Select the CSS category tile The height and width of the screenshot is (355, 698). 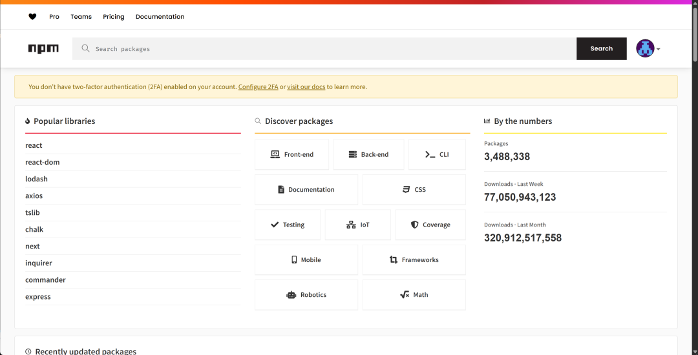point(414,190)
